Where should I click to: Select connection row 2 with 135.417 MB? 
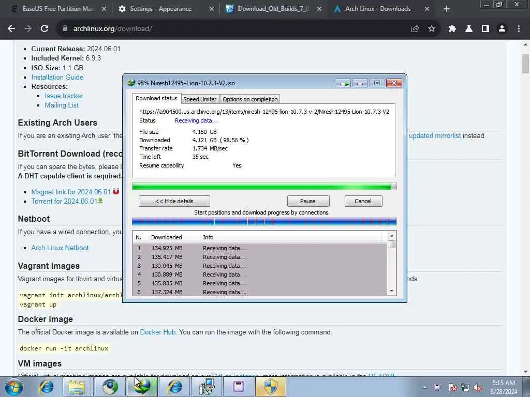point(260,257)
